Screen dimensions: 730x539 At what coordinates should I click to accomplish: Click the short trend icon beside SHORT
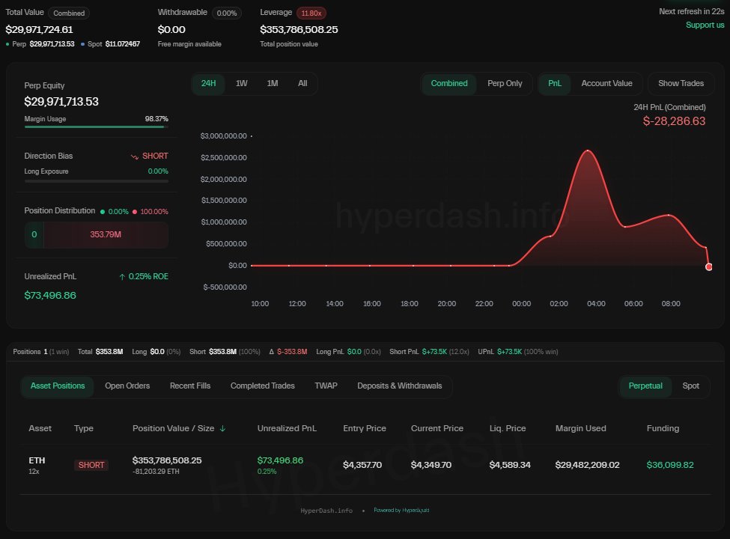tap(135, 157)
